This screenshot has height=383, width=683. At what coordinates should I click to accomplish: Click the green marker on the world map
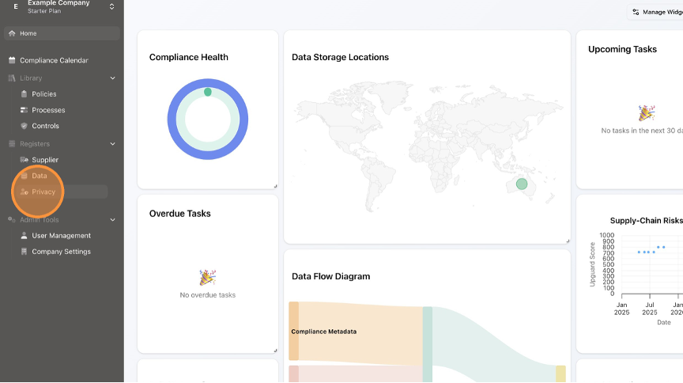(x=522, y=184)
